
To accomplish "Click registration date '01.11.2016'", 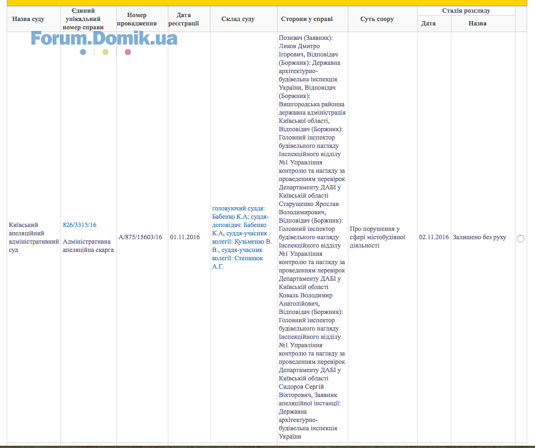I will [185, 237].
